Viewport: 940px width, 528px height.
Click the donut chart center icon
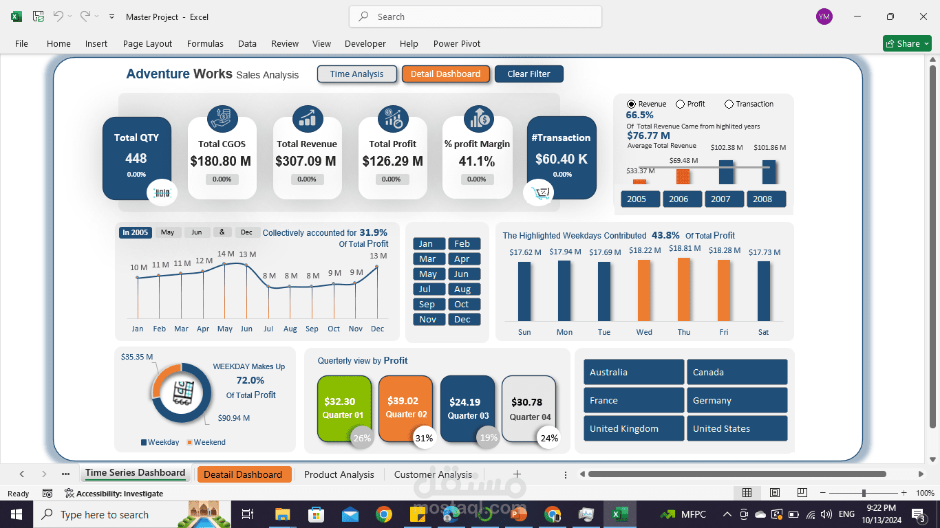point(182,393)
